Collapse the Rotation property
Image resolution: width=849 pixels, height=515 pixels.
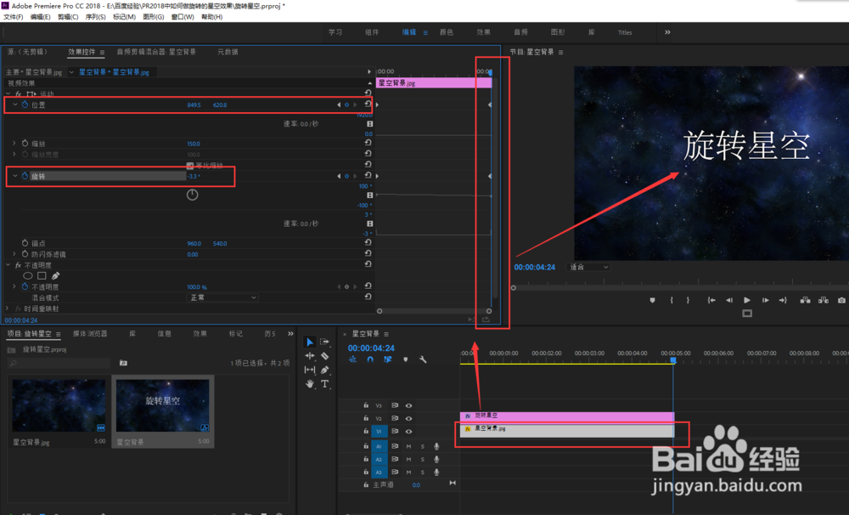(15, 176)
